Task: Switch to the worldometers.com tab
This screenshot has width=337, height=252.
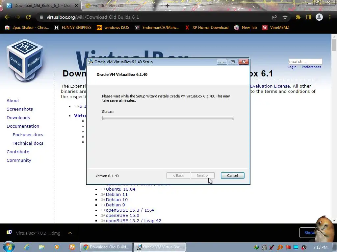Action: (x=120, y=6)
